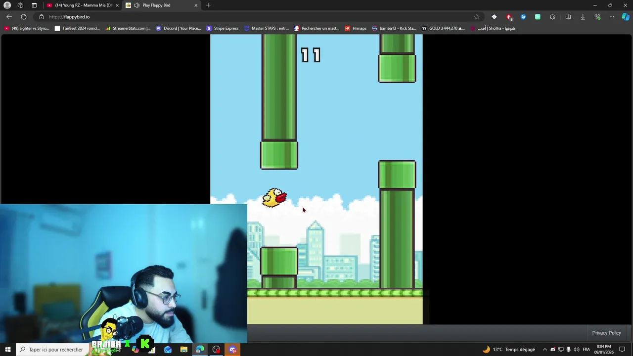Open the Copilot sidebar icon
Viewport: 633px width, 356px height.
(x=626, y=17)
